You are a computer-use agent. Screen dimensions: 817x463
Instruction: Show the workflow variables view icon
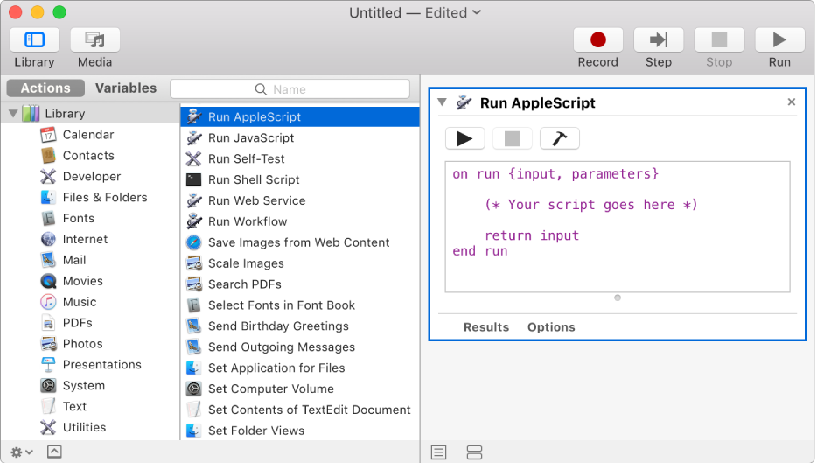474,452
